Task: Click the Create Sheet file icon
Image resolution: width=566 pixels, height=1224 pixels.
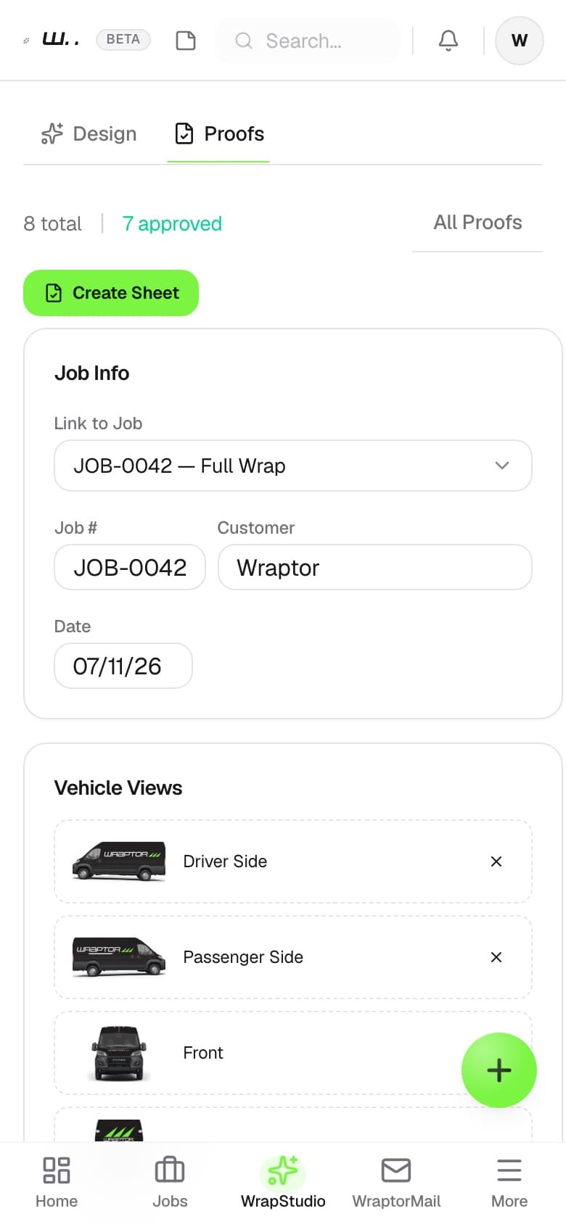Action: point(54,293)
